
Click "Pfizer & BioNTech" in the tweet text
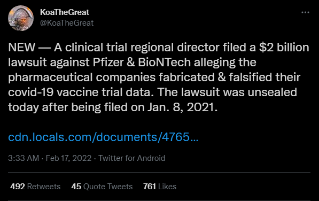coord(142,62)
